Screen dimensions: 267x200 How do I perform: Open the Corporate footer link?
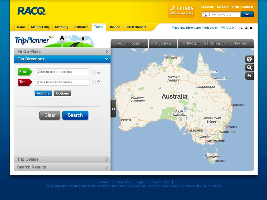point(123,182)
